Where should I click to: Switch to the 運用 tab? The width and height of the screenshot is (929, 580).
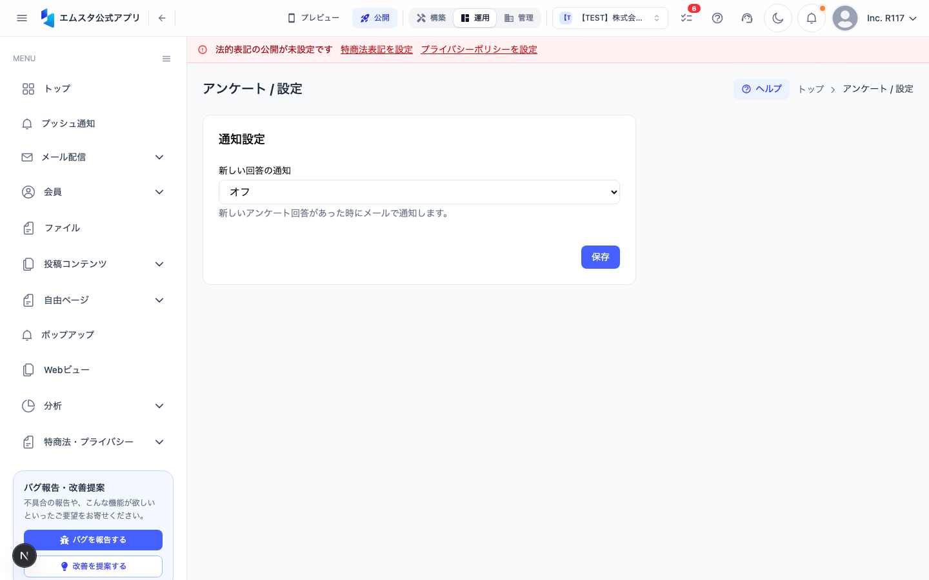click(x=475, y=18)
